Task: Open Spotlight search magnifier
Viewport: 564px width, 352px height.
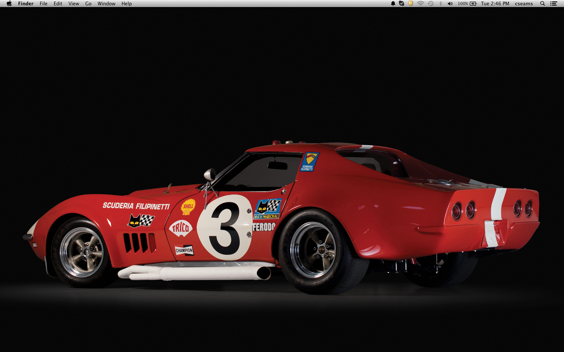Action: (x=542, y=4)
